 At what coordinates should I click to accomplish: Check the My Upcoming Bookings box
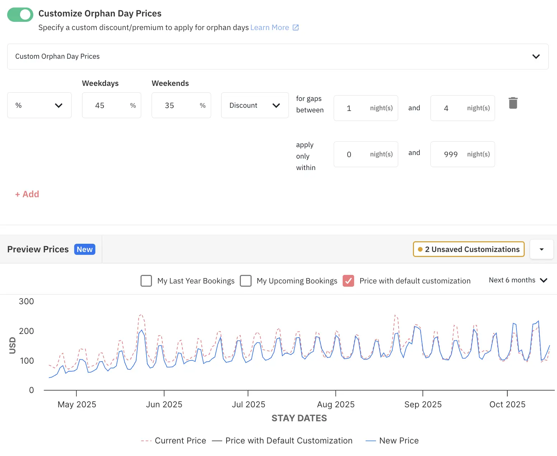246,281
